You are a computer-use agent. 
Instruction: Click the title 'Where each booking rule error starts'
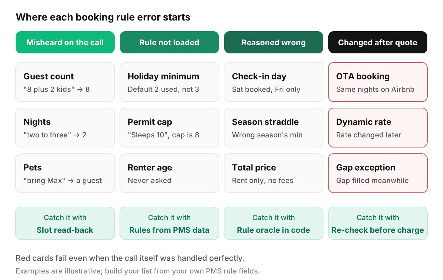coord(103,17)
